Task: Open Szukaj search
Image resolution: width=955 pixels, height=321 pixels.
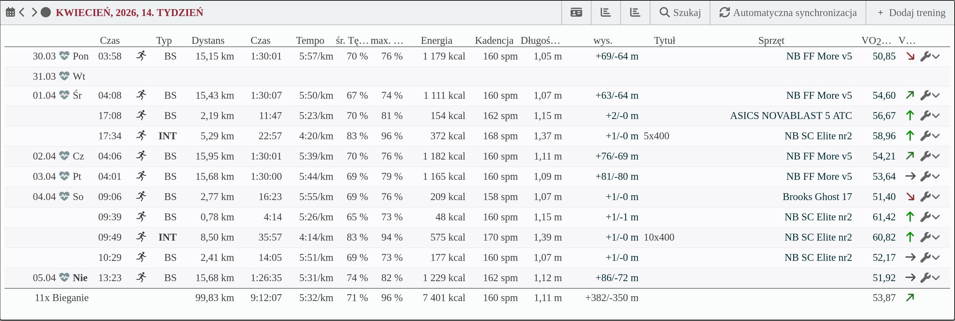Action: pos(680,12)
